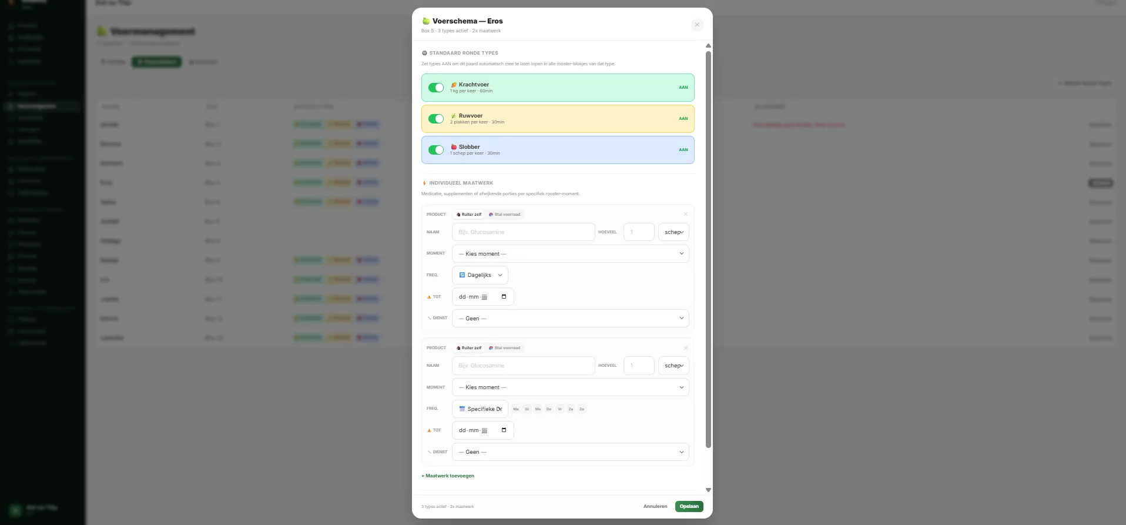
Task: Toggle Ruwvoer round type off
Action: (x=436, y=119)
